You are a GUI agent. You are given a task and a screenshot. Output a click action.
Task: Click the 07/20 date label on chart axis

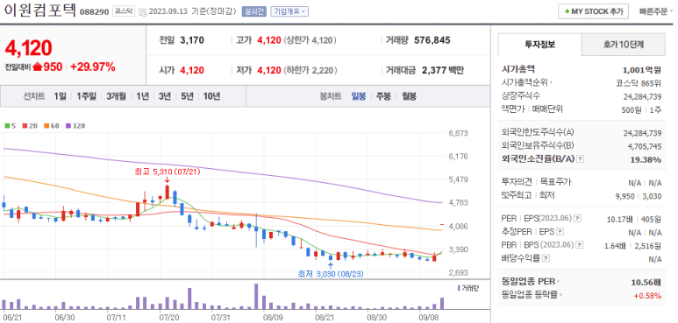pos(169,318)
